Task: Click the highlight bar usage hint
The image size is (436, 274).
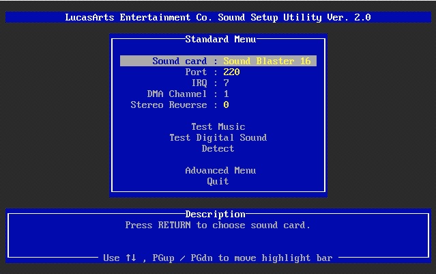Action: pyautogui.click(x=218, y=258)
